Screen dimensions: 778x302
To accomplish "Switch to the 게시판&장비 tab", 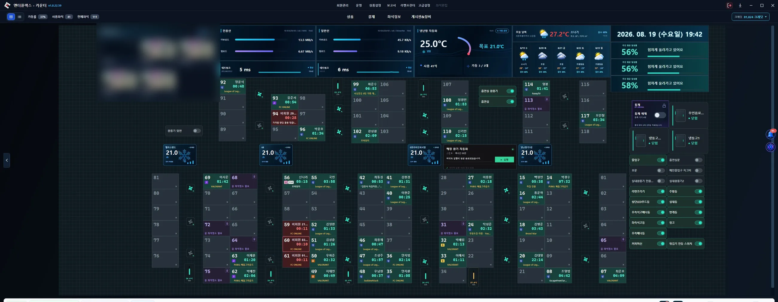I will [421, 17].
